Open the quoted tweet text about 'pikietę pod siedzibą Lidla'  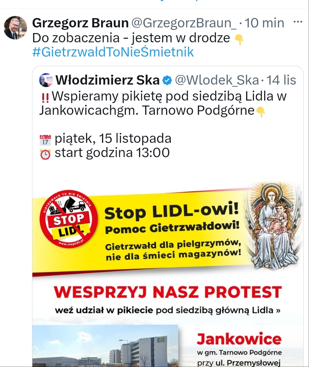coord(163,103)
